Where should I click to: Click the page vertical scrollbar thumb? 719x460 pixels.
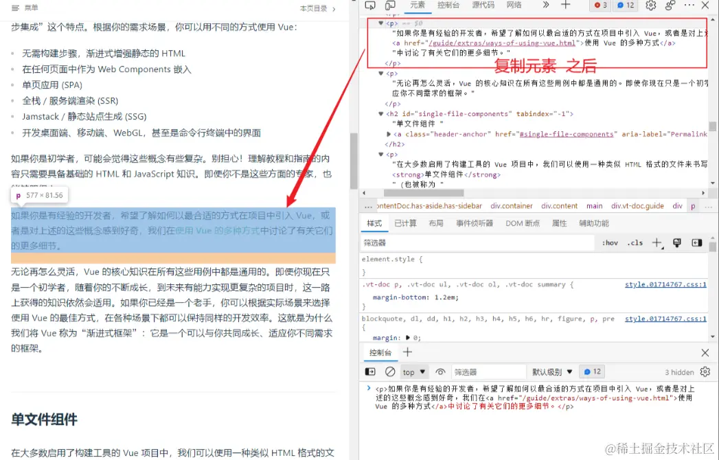point(354,161)
